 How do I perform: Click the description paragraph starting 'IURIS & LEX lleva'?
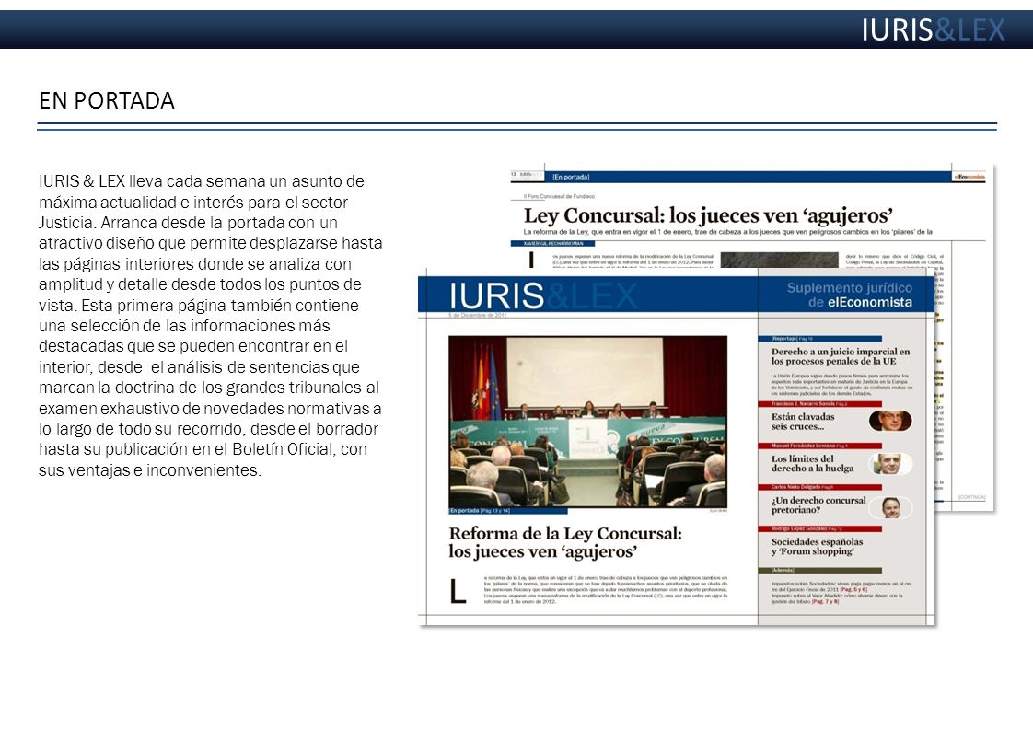click(x=210, y=326)
